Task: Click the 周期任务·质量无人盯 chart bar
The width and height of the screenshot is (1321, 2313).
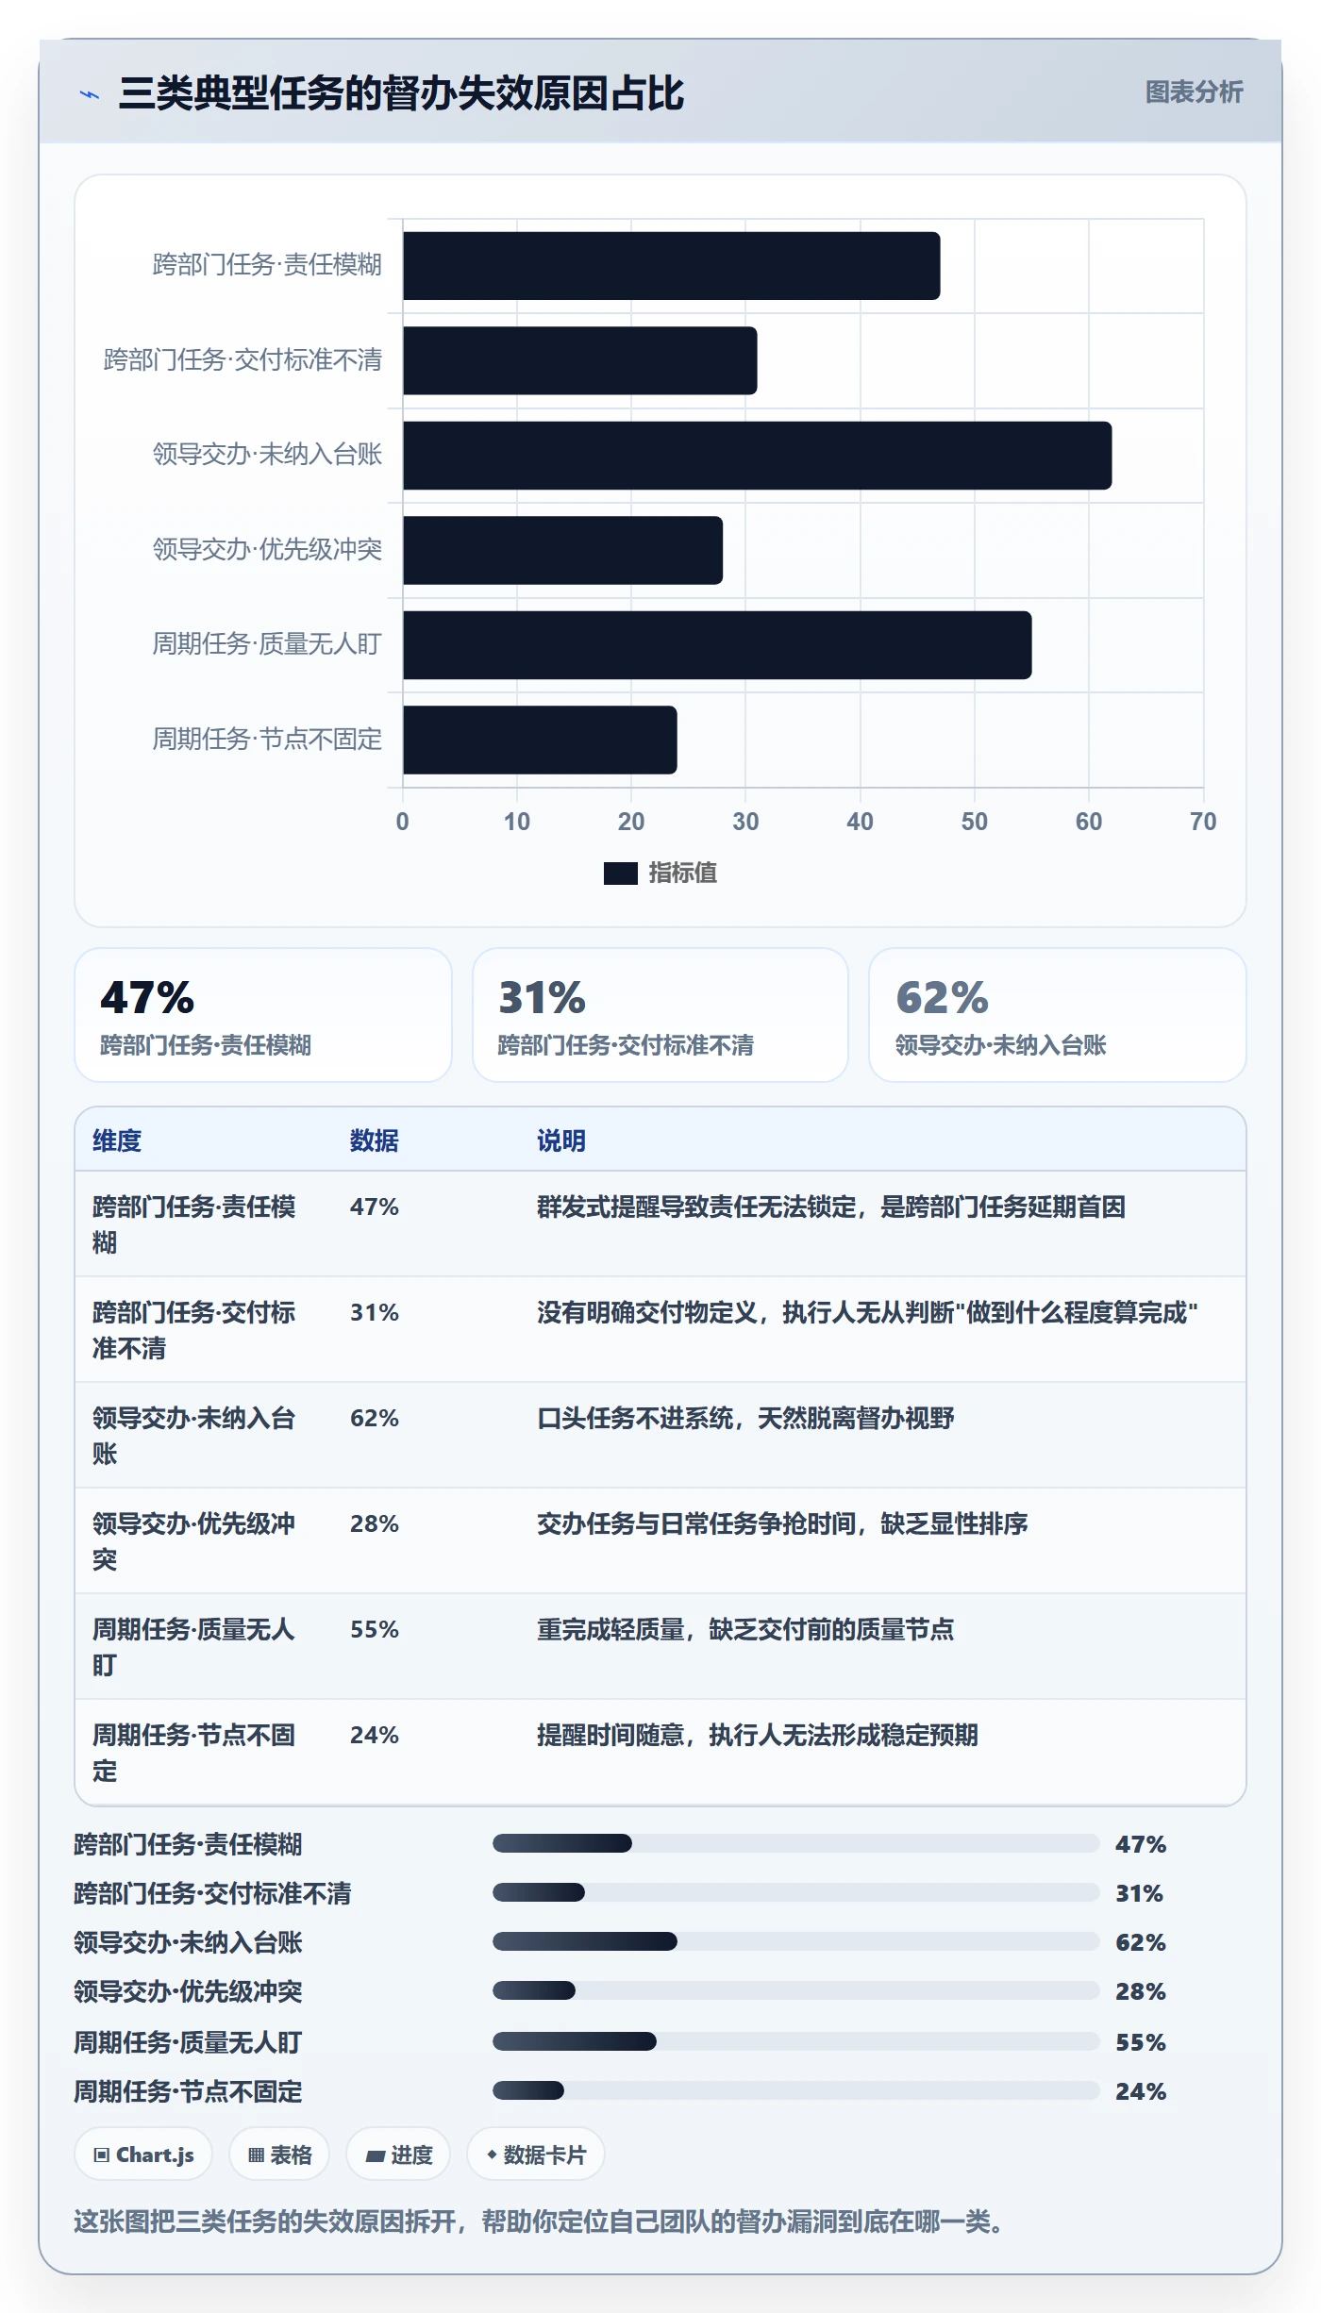Action: 717,645
